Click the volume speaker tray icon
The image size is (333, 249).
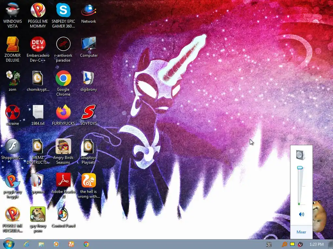[300, 244]
